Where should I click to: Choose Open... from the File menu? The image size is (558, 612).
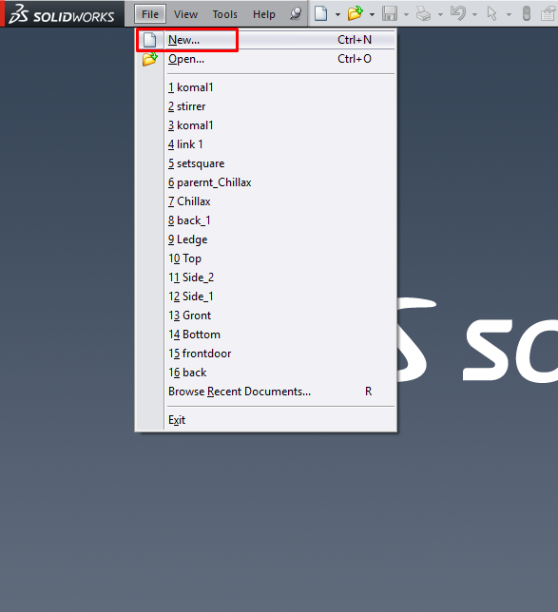click(266, 59)
